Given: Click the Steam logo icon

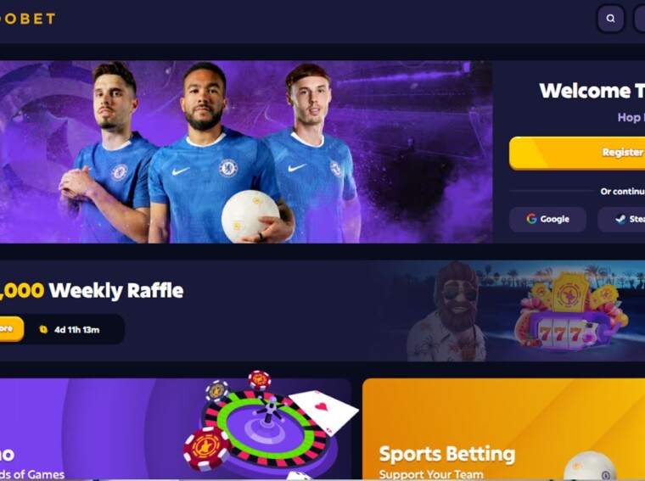Looking at the screenshot, I should click(620, 219).
